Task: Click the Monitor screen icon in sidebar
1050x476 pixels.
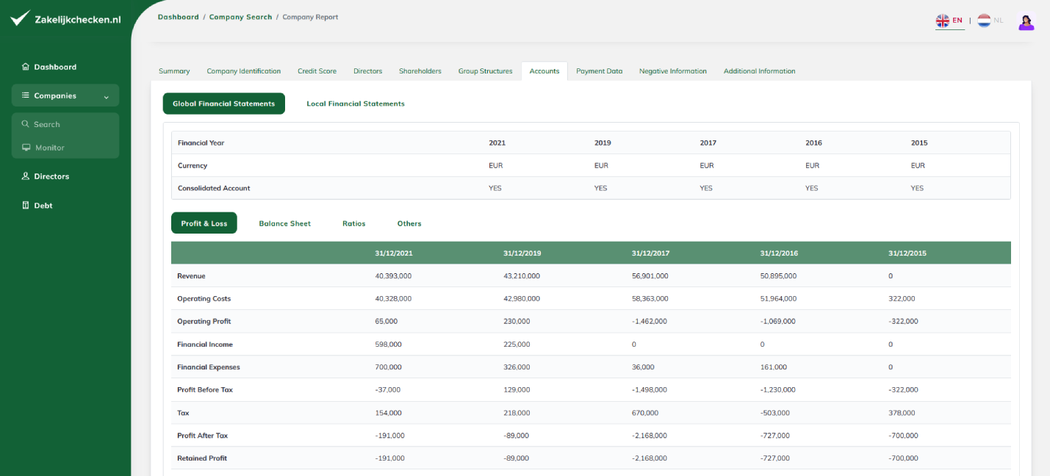Action: [26, 148]
